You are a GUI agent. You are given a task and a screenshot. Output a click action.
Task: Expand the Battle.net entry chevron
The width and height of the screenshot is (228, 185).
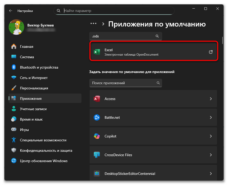pos(211,117)
